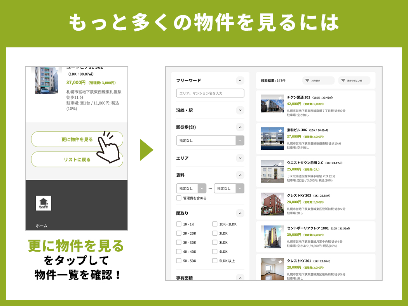The image size is (408, 306).
Task: Open the クレストKY 203 listing title
Action: click(x=299, y=195)
